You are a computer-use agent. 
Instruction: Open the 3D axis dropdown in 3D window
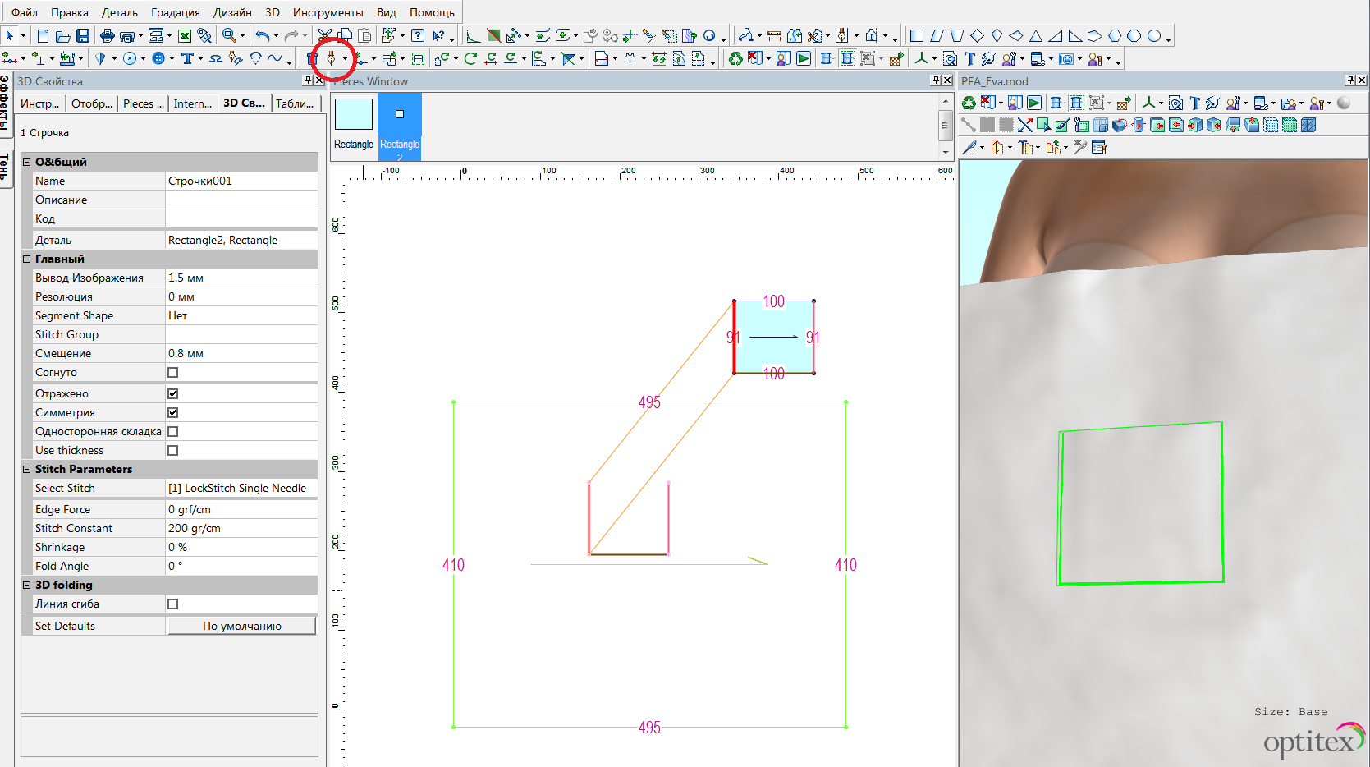[1161, 103]
